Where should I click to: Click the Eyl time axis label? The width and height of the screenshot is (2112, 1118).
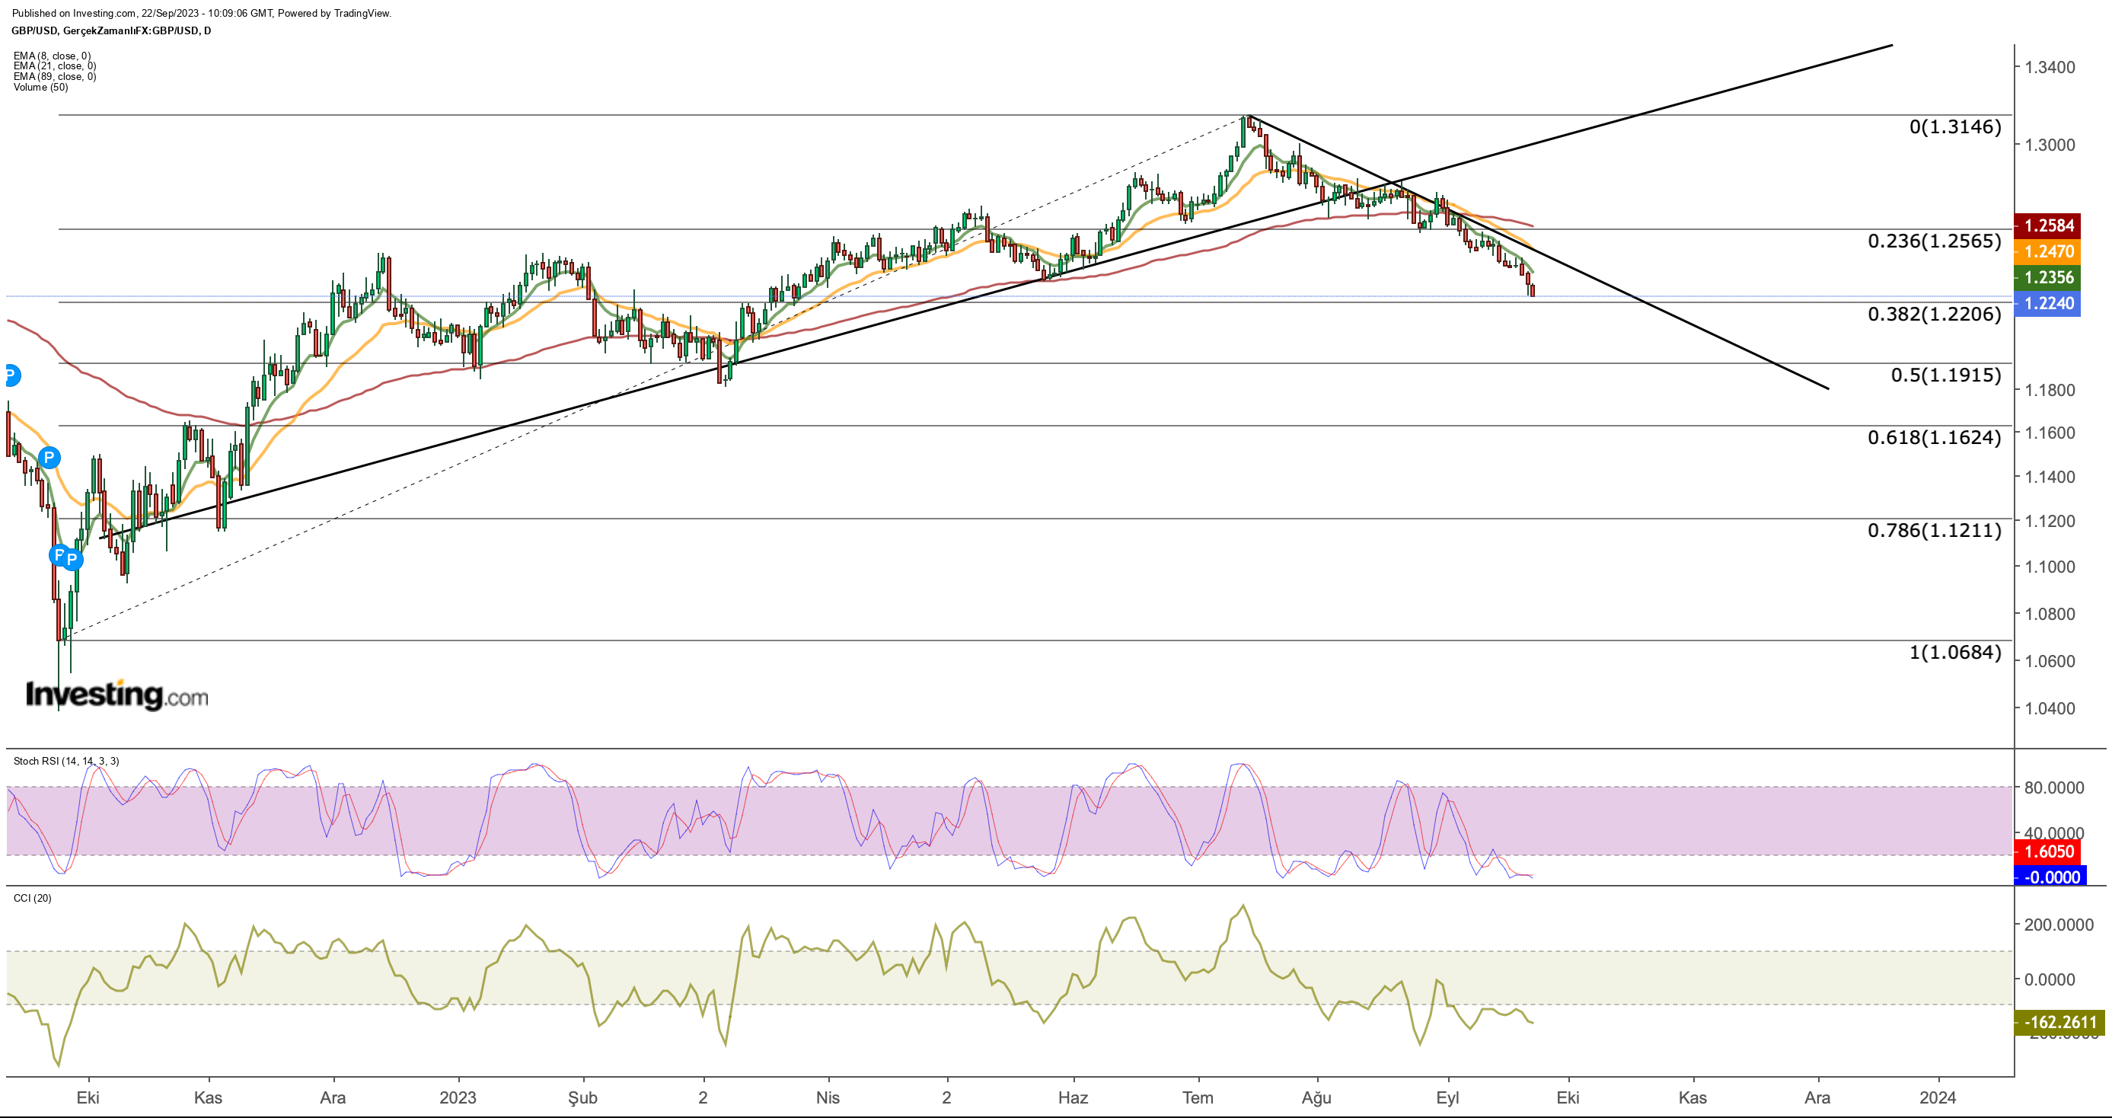(1448, 1098)
